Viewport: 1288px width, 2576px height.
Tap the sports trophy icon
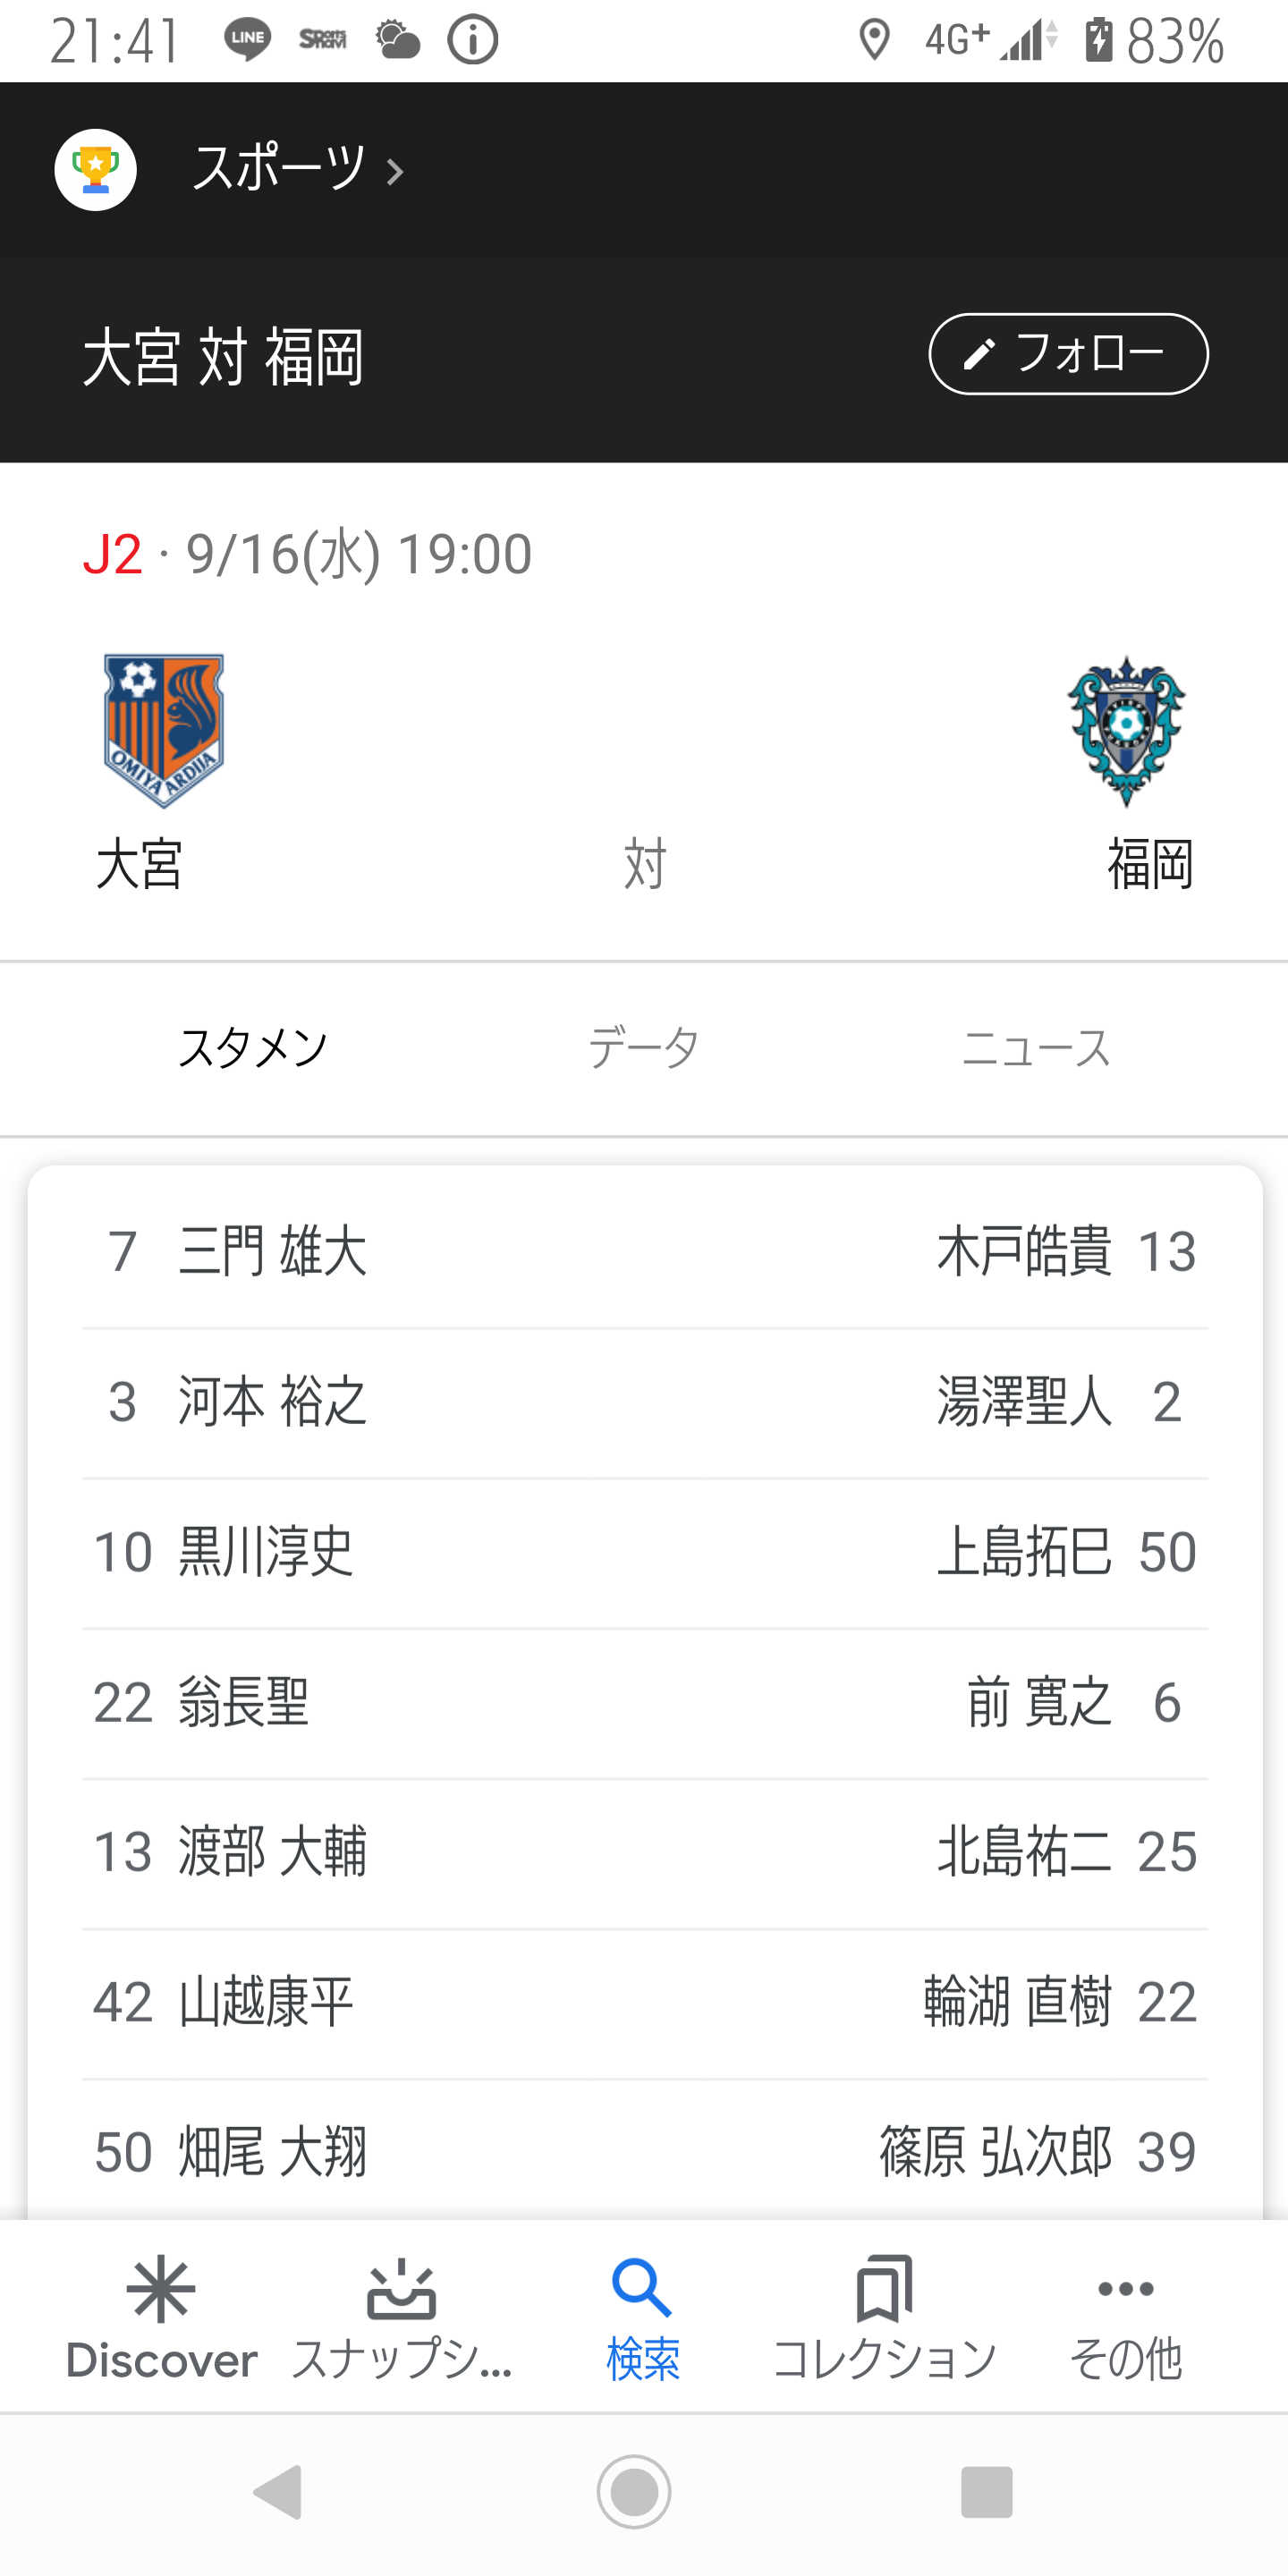[x=95, y=170]
